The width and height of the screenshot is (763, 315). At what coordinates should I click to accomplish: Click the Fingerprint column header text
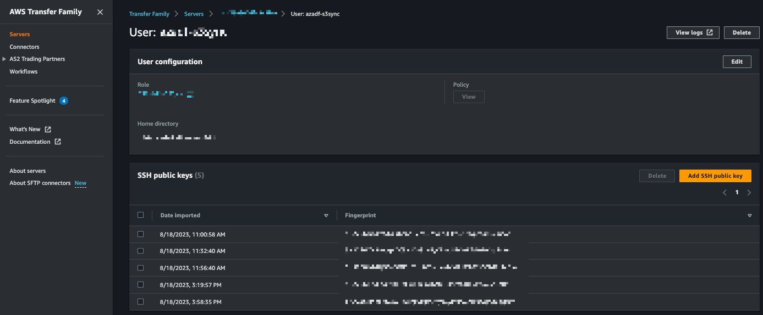tap(360, 216)
